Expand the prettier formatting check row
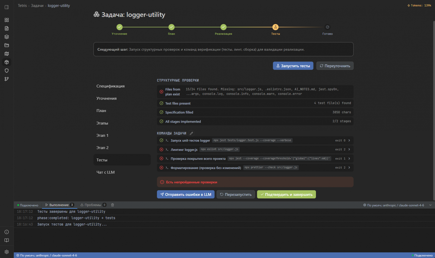The height and width of the screenshot is (258, 435). (349, 168)
